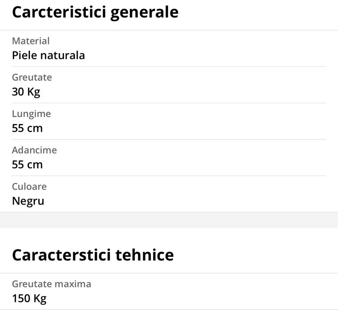This screenshot has width=338, height=310.
Task: Select the "Adancime" field label
Action: click(x=35, y=150)
